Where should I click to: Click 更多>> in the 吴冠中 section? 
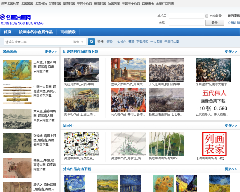(231, 126)
